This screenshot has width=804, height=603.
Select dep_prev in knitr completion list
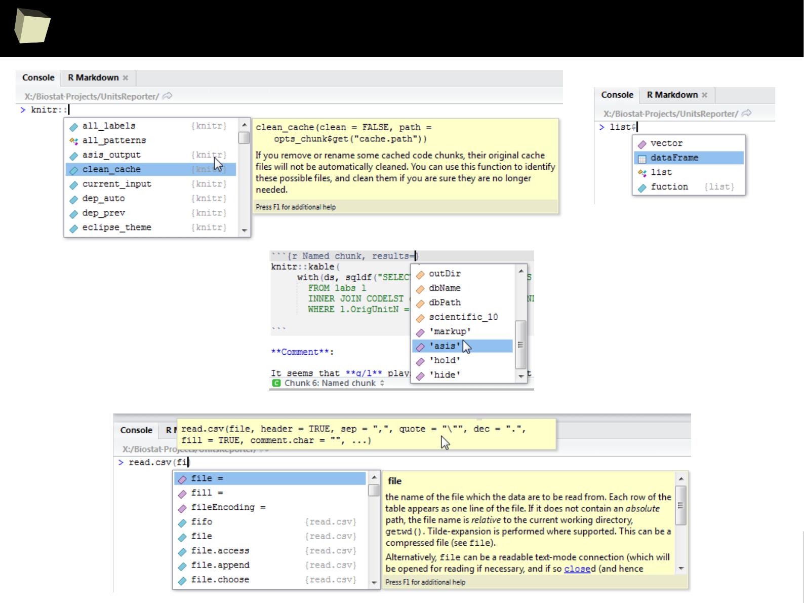[x=151, y=213]
